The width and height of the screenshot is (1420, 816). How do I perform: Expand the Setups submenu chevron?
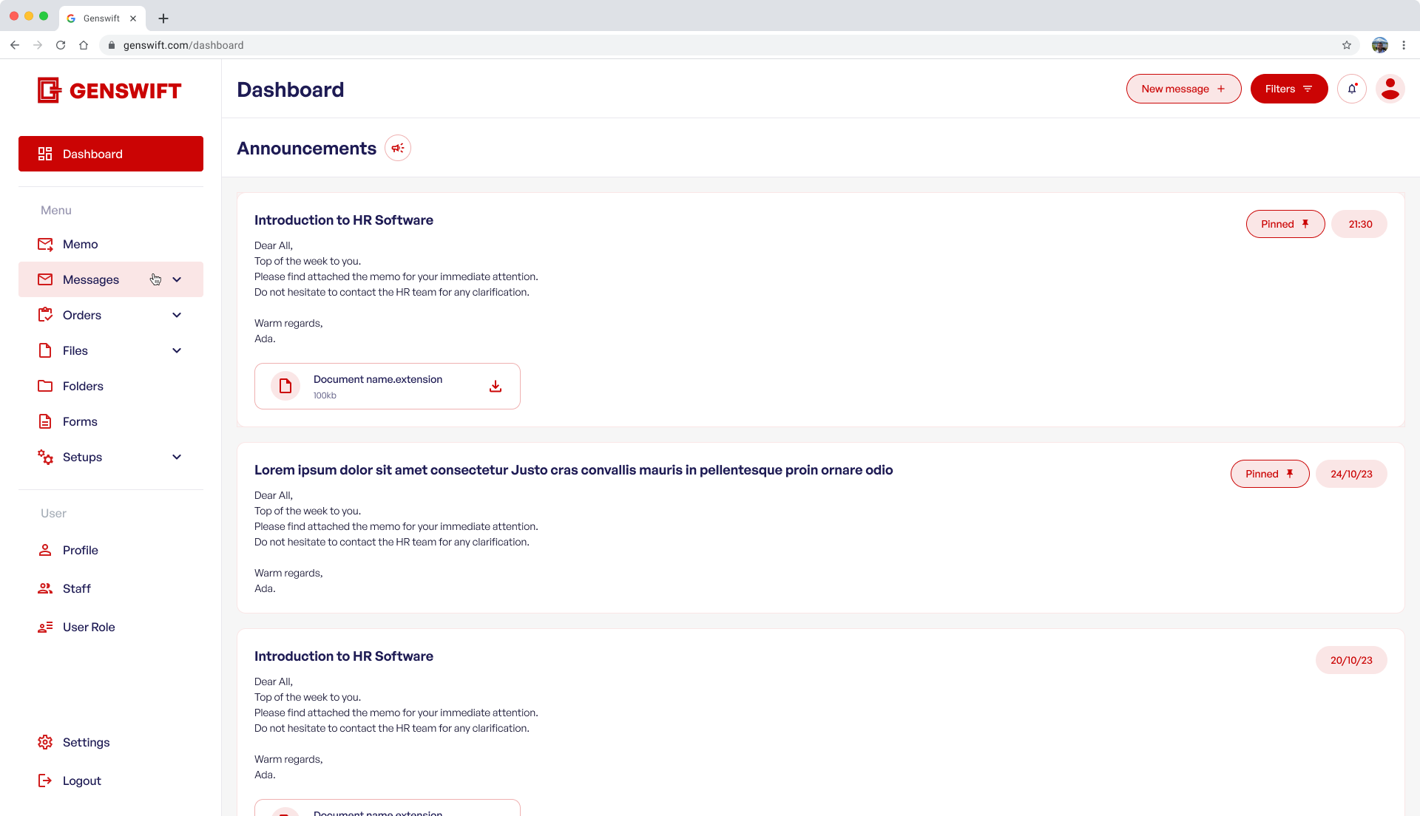[x=177, y=457]
